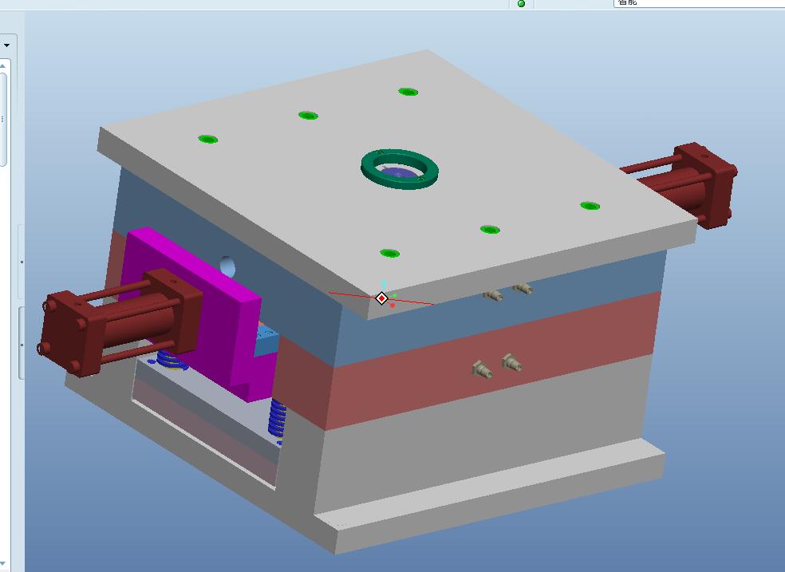Select the blue spring under the left cylinder
The width and height of the screenshot is (785, 572).
coord(170,361)
